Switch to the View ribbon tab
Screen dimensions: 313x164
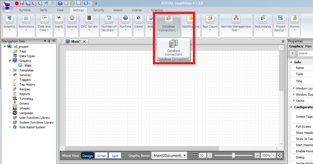[60, 10]
